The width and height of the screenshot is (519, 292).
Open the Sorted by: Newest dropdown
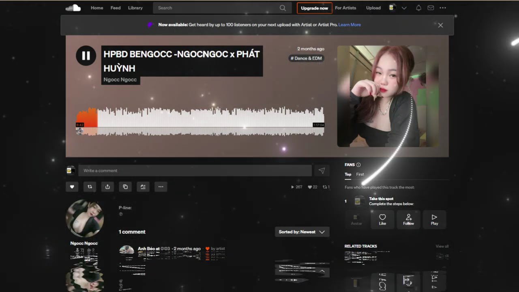pyautogui.click(x=302, y=232)
